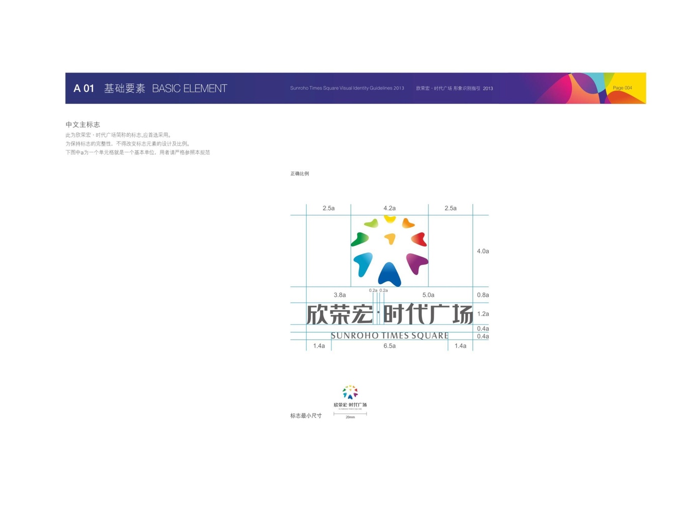Click the large blue petal of the logo

pyautogui.click(x=389, y=274)
